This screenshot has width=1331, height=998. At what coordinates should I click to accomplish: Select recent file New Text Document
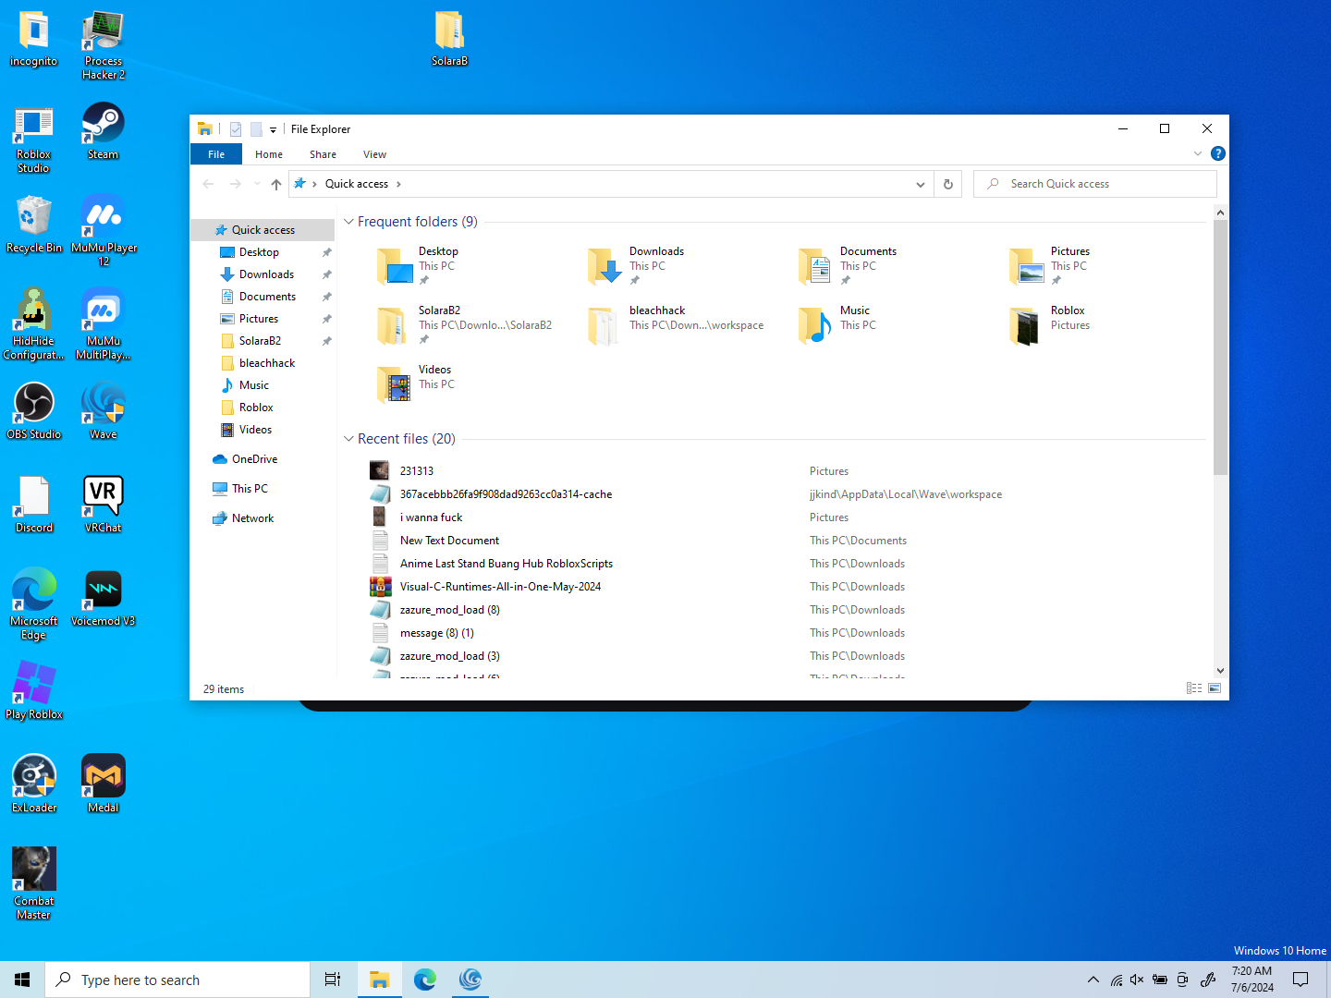pos(449,541)
